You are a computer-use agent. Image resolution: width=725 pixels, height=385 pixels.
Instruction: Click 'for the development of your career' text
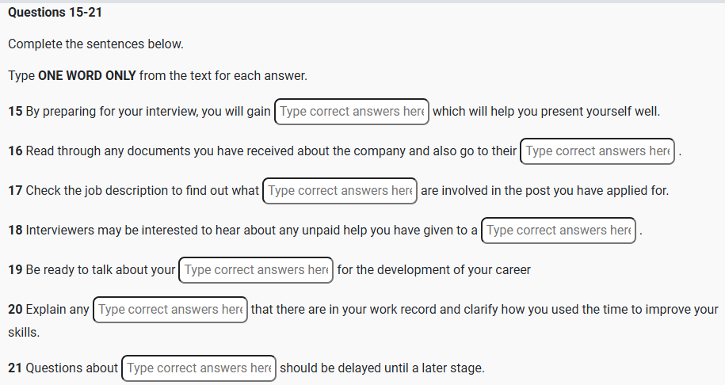[433, 270]
